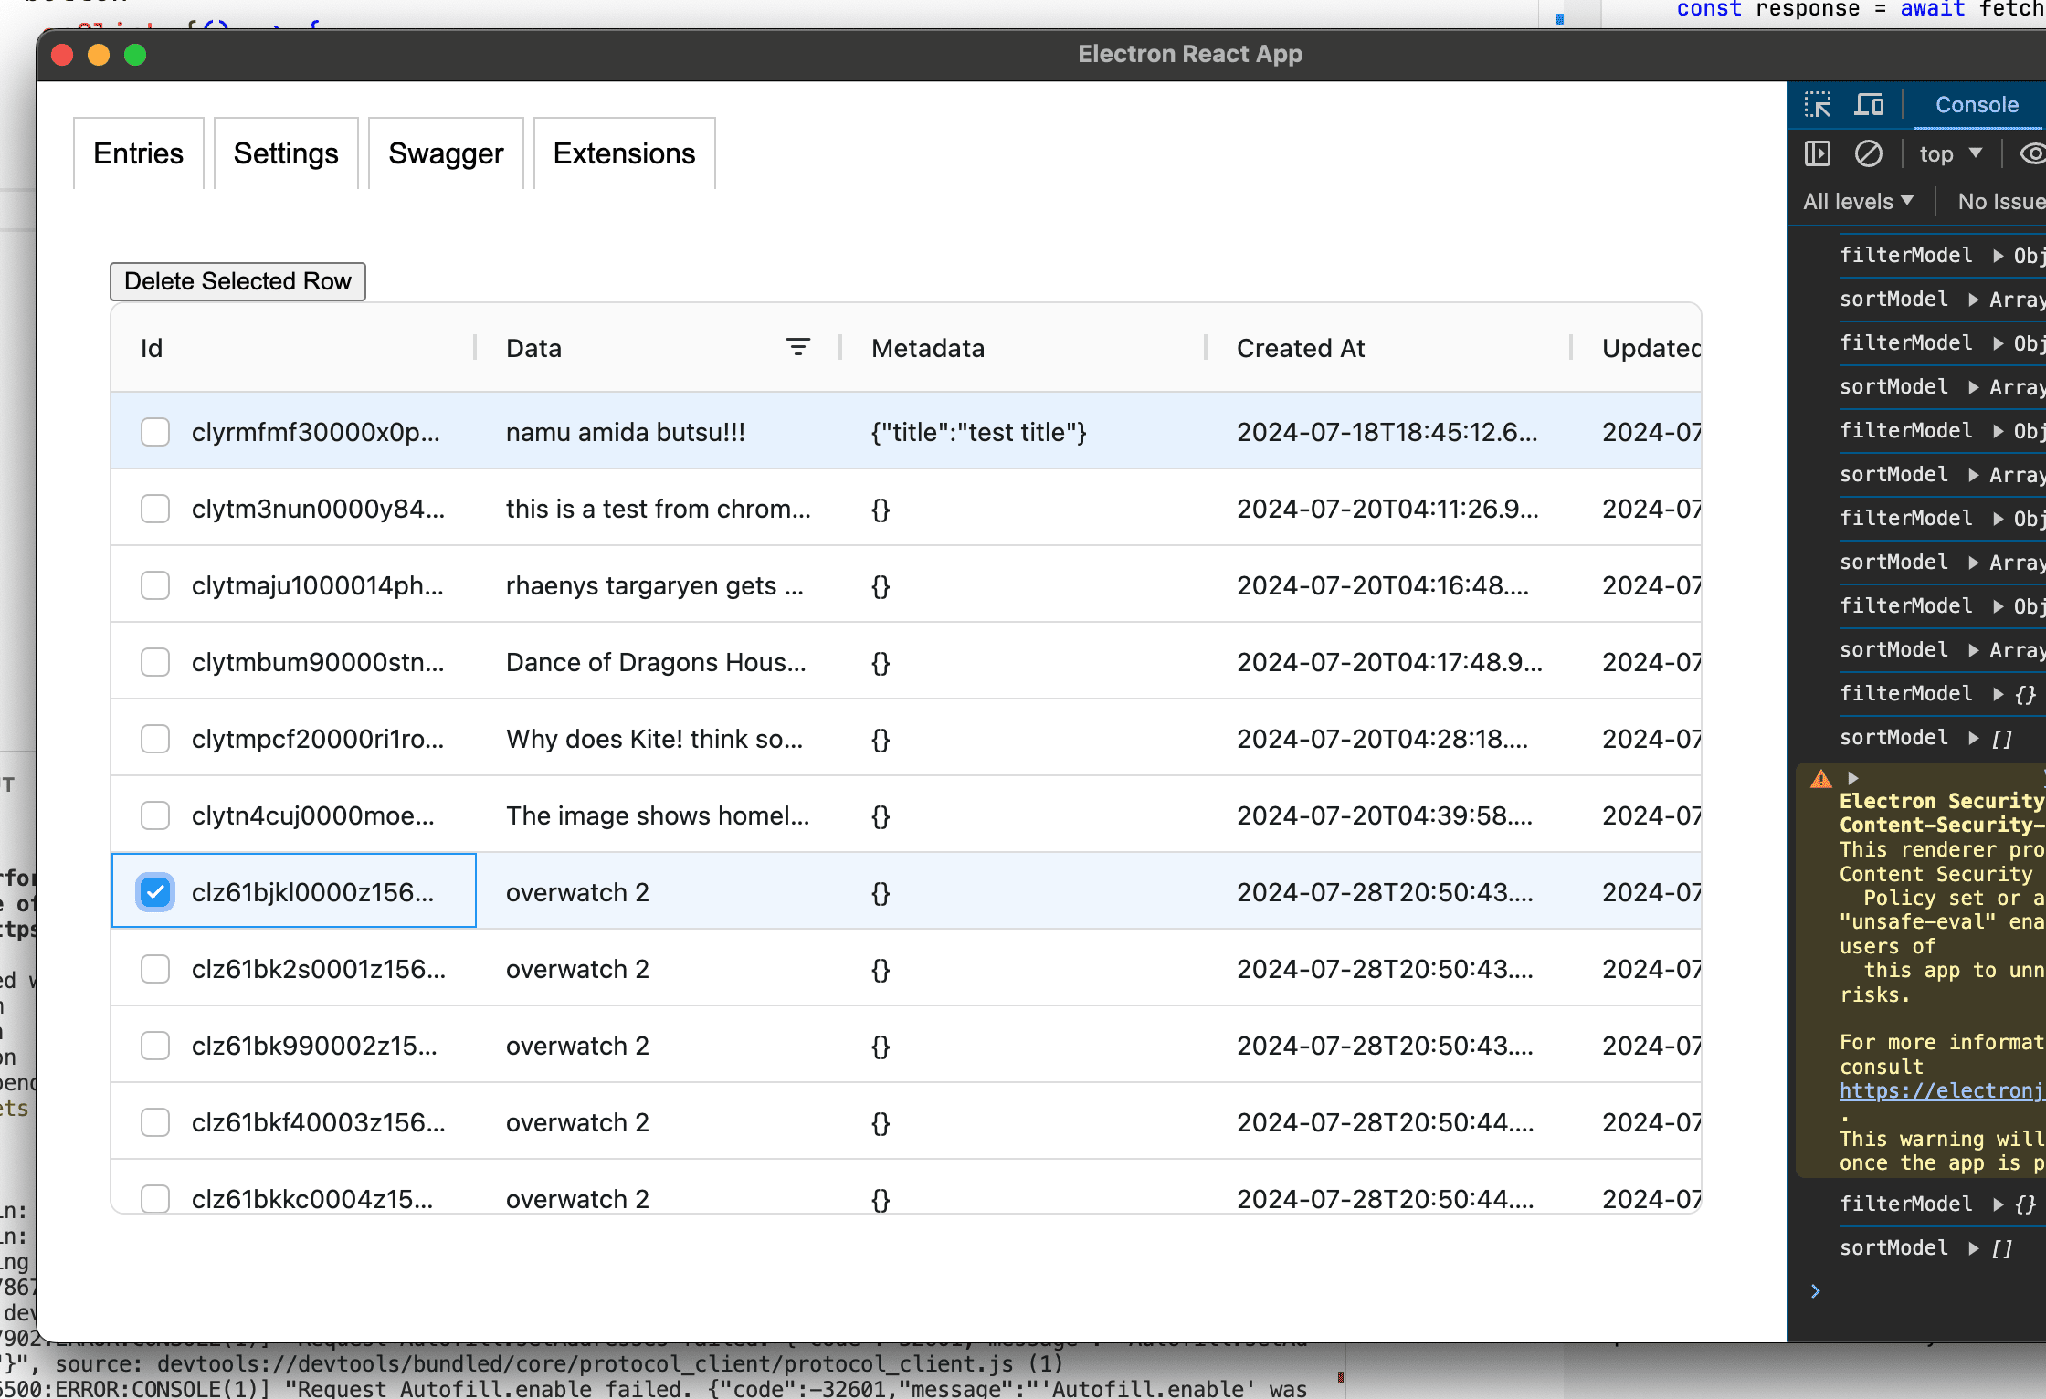
Task: Check the namu amida butsu row checkbox
Action: click(x=155, y=432)
